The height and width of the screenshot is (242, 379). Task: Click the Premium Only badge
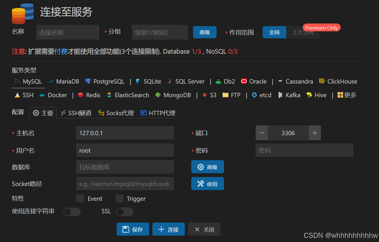[x=322, y=28]
